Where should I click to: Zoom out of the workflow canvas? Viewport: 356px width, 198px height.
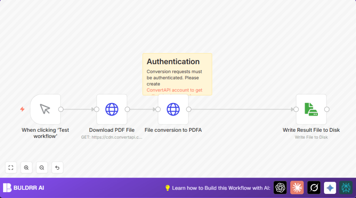pos(42,167)
